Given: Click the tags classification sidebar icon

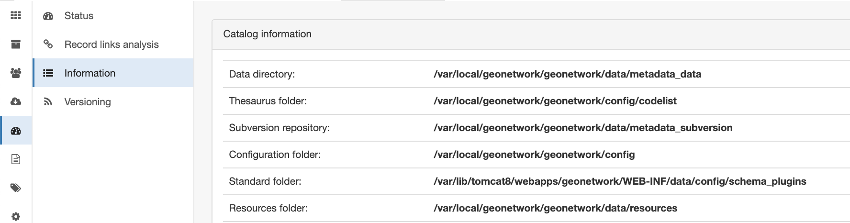Looking at the screenshot, I should (16, 188).
